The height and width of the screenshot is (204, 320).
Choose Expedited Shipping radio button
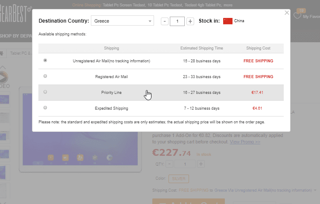pos(45,108)
